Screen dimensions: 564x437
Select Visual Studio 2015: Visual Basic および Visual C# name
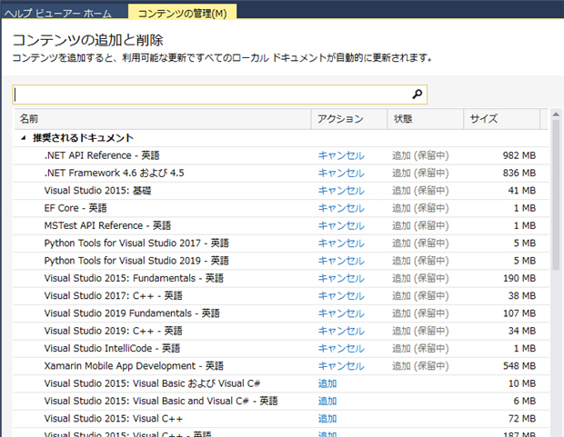point(152,383)
